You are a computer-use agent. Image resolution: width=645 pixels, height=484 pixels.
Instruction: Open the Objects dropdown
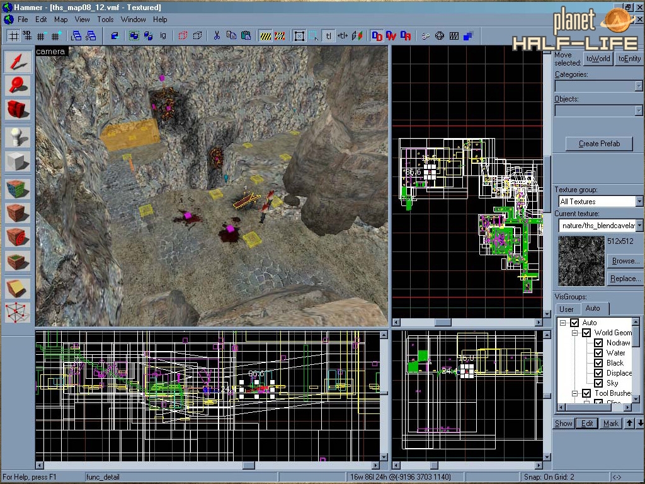(x=639, y=111)
